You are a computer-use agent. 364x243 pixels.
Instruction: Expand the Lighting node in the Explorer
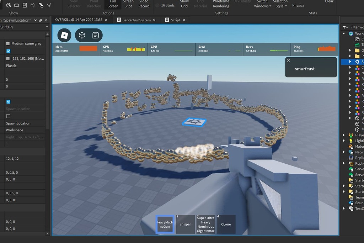coord(343,141)
